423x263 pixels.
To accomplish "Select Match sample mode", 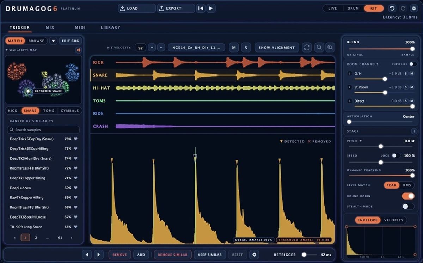I will pos(15,41).
